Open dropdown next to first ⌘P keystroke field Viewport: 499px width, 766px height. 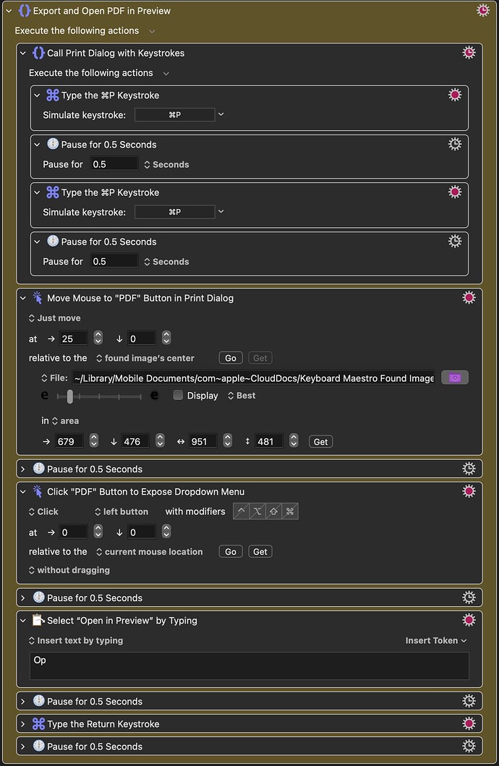tap(221, 114)
